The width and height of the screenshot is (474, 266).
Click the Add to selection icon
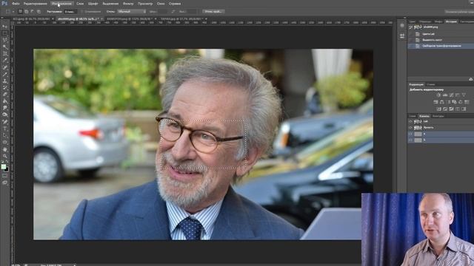(27, 12)
